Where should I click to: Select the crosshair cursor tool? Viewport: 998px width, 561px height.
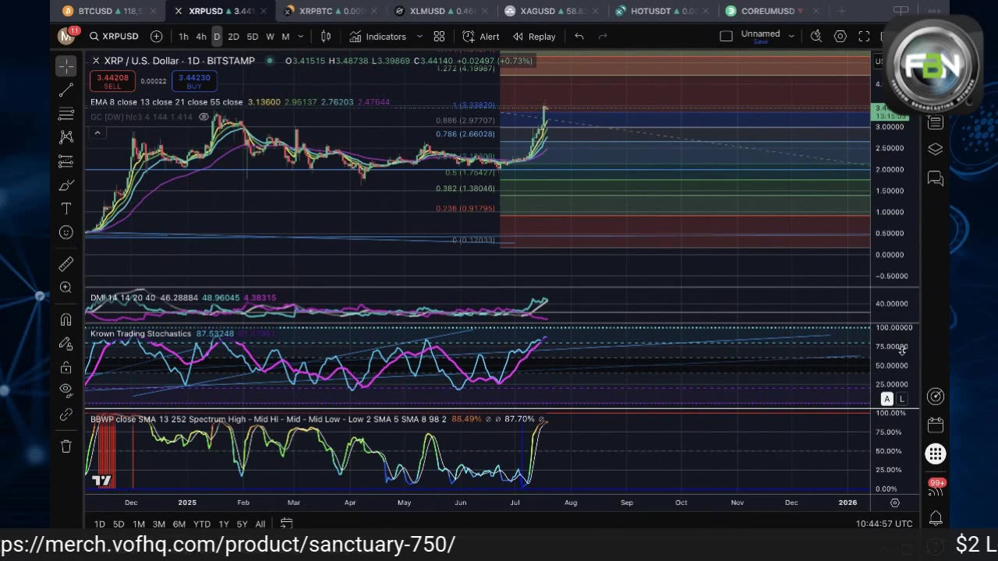tap(66, 66)
